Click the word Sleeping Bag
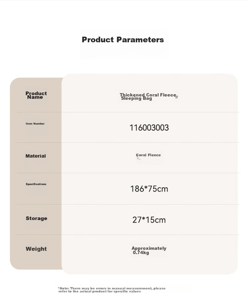The width and height of the screenshot is (248, 301). pos(136,98)
